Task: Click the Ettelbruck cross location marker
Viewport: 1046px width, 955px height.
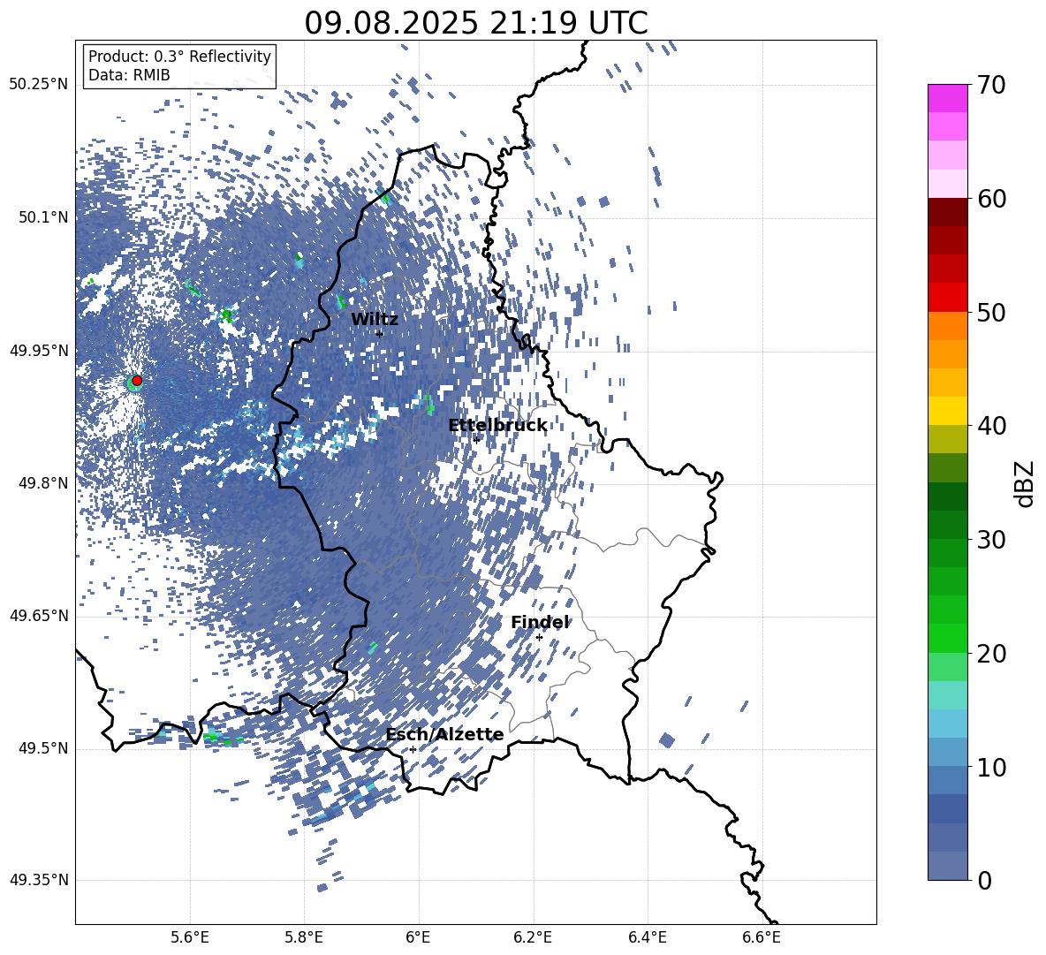Action: pyautogui.click(x=476, y=439)
